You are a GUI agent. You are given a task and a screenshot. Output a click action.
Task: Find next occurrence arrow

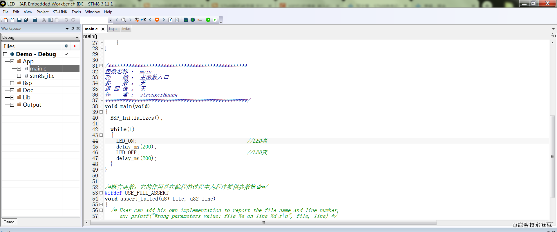pos(130,20)
